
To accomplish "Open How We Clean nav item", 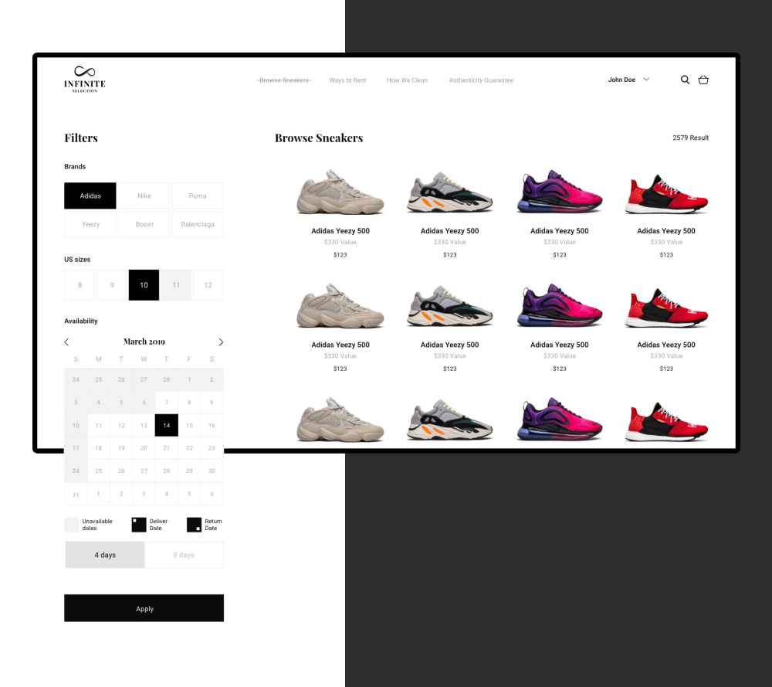I will pos(407,80).
